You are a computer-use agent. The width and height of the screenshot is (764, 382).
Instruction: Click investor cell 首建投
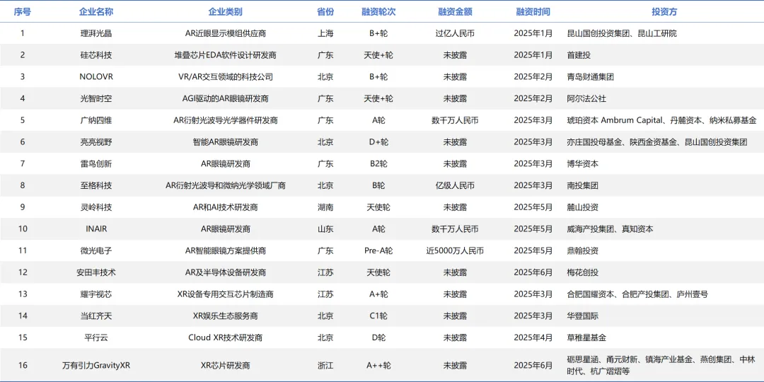tap(579, 55)
